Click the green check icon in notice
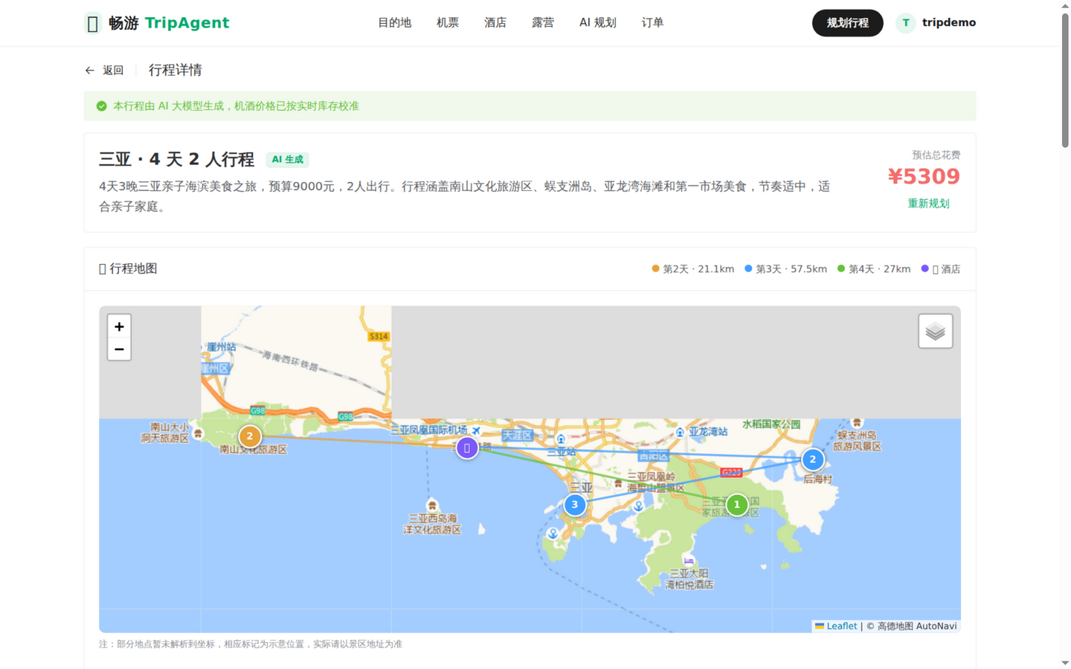Image resolution: width=1071 pixels, height=669 pixels. coord(102,106)
